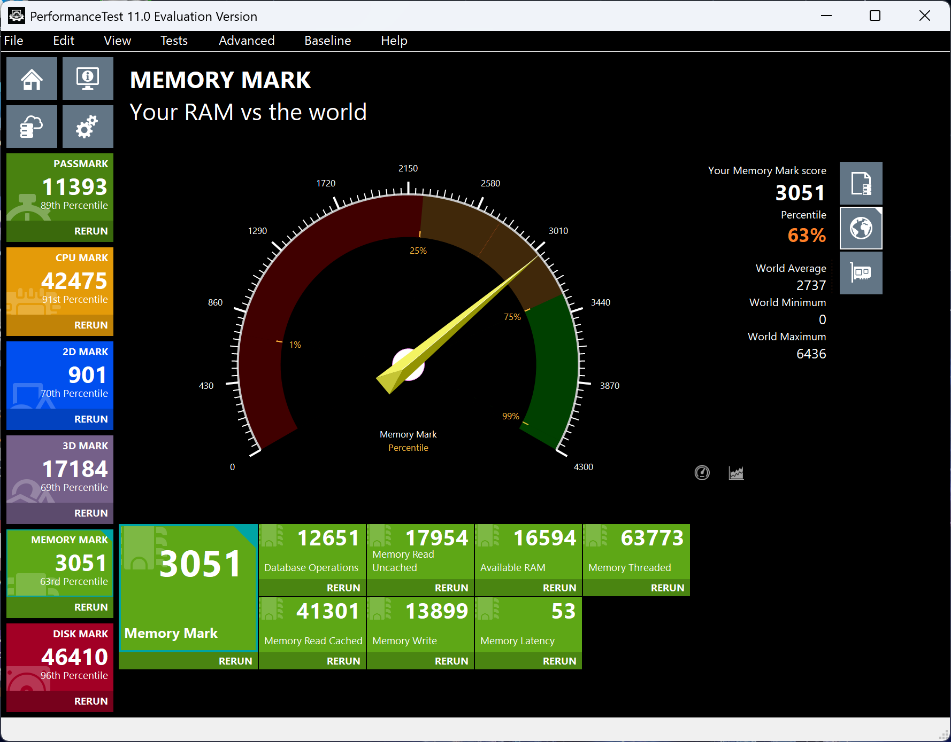Switch the gauge to Percentile mode
Viewport: 951px width, 742px height.
408,448
